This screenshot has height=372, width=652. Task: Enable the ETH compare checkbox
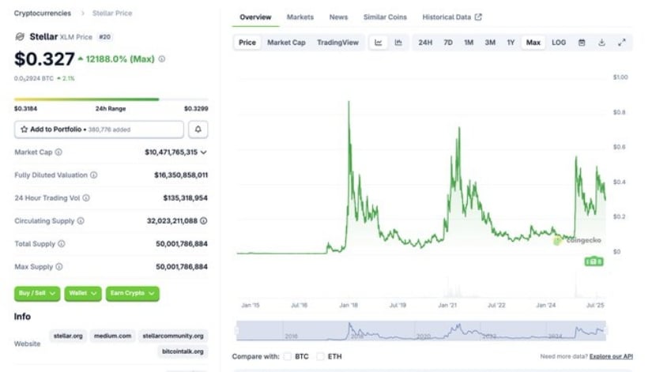click(x=320, y=356)
